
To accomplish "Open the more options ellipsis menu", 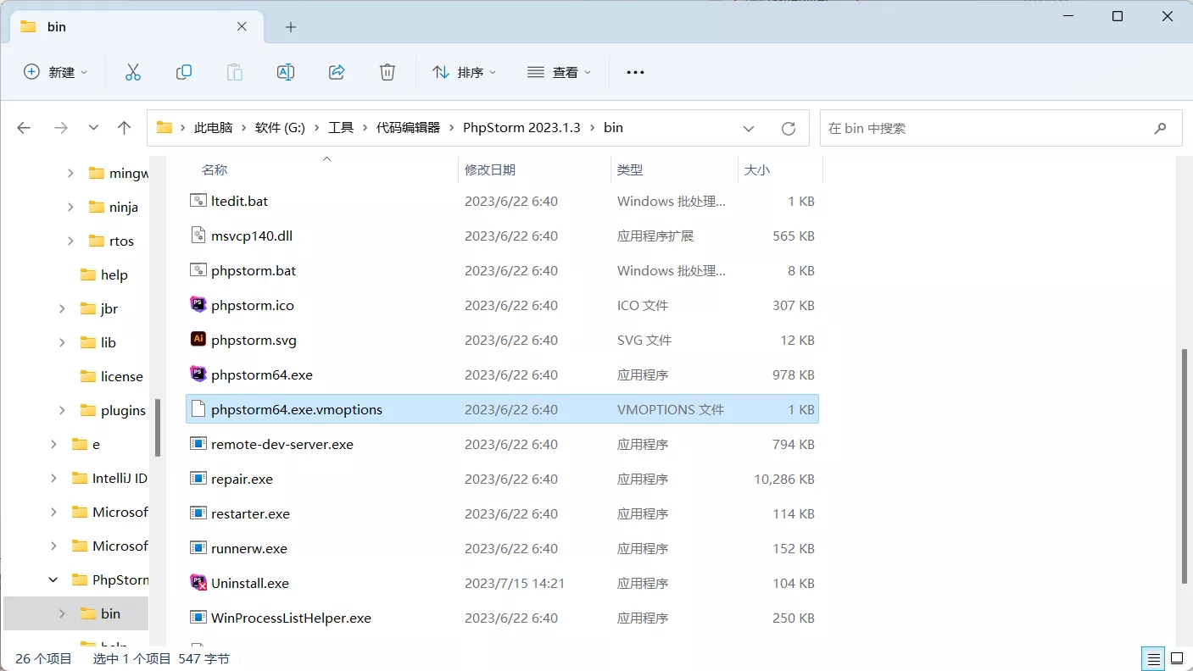I will [635, 73].
